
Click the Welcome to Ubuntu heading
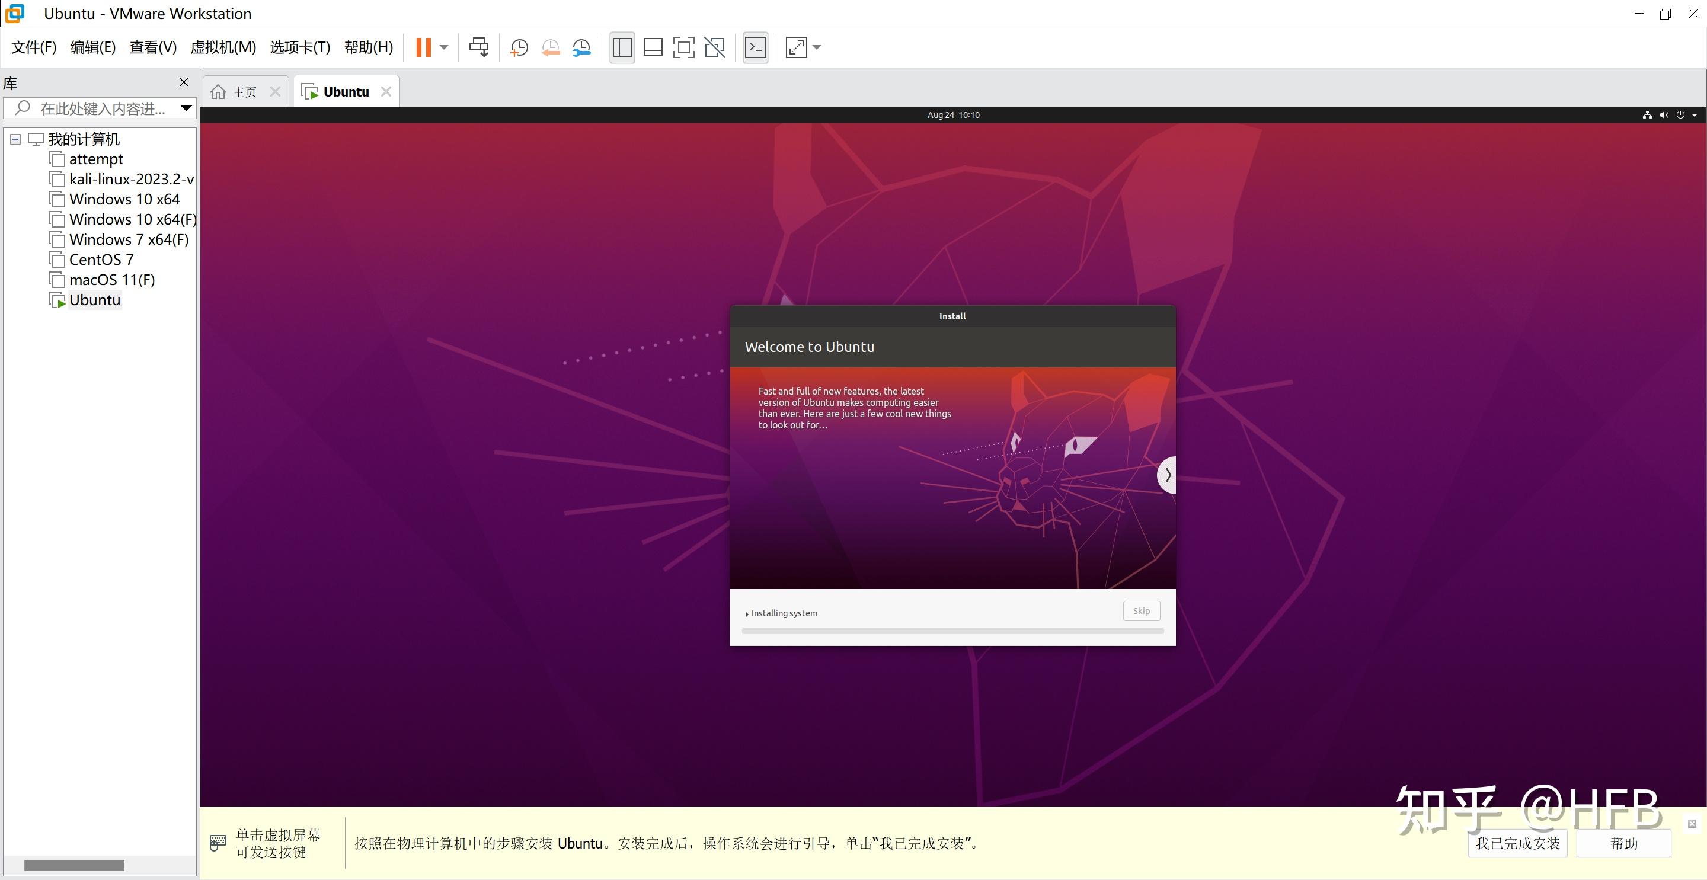click(x=809, y=347)
